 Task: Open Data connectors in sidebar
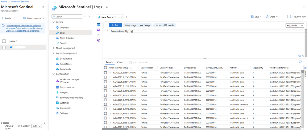point(67,87)
